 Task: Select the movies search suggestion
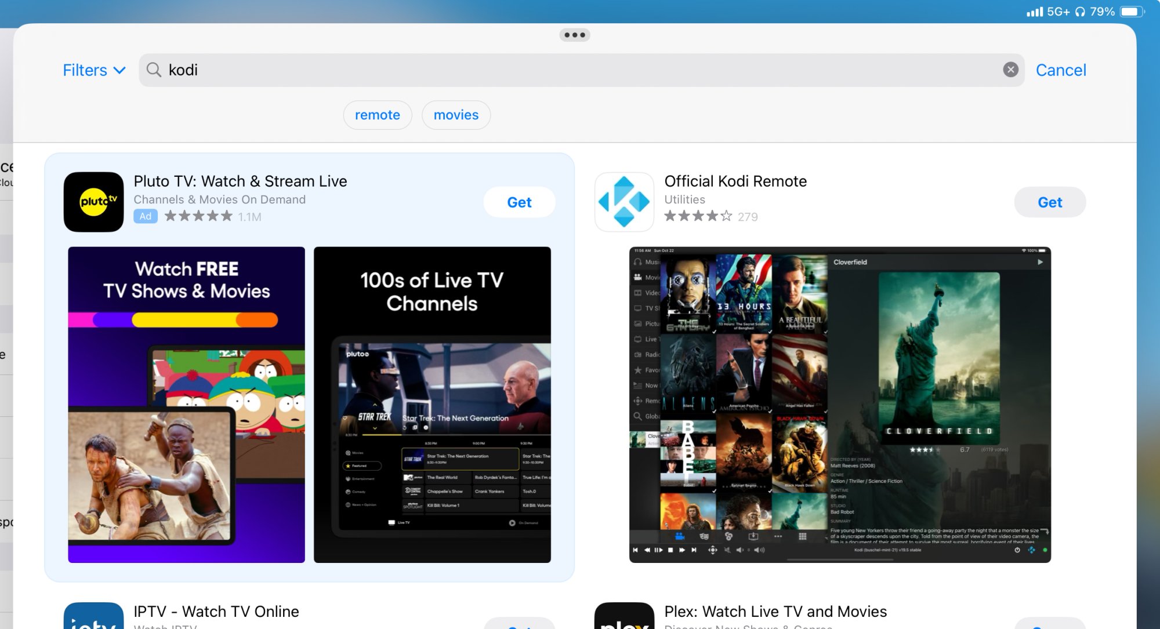click(x=456, y=115)
